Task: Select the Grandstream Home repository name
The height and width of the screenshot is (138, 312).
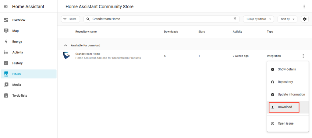Action: tap(88, 54)
